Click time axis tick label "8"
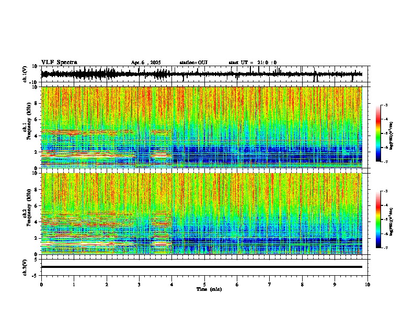The width and height of the screenshot is (414, 319). coord(302,285)
